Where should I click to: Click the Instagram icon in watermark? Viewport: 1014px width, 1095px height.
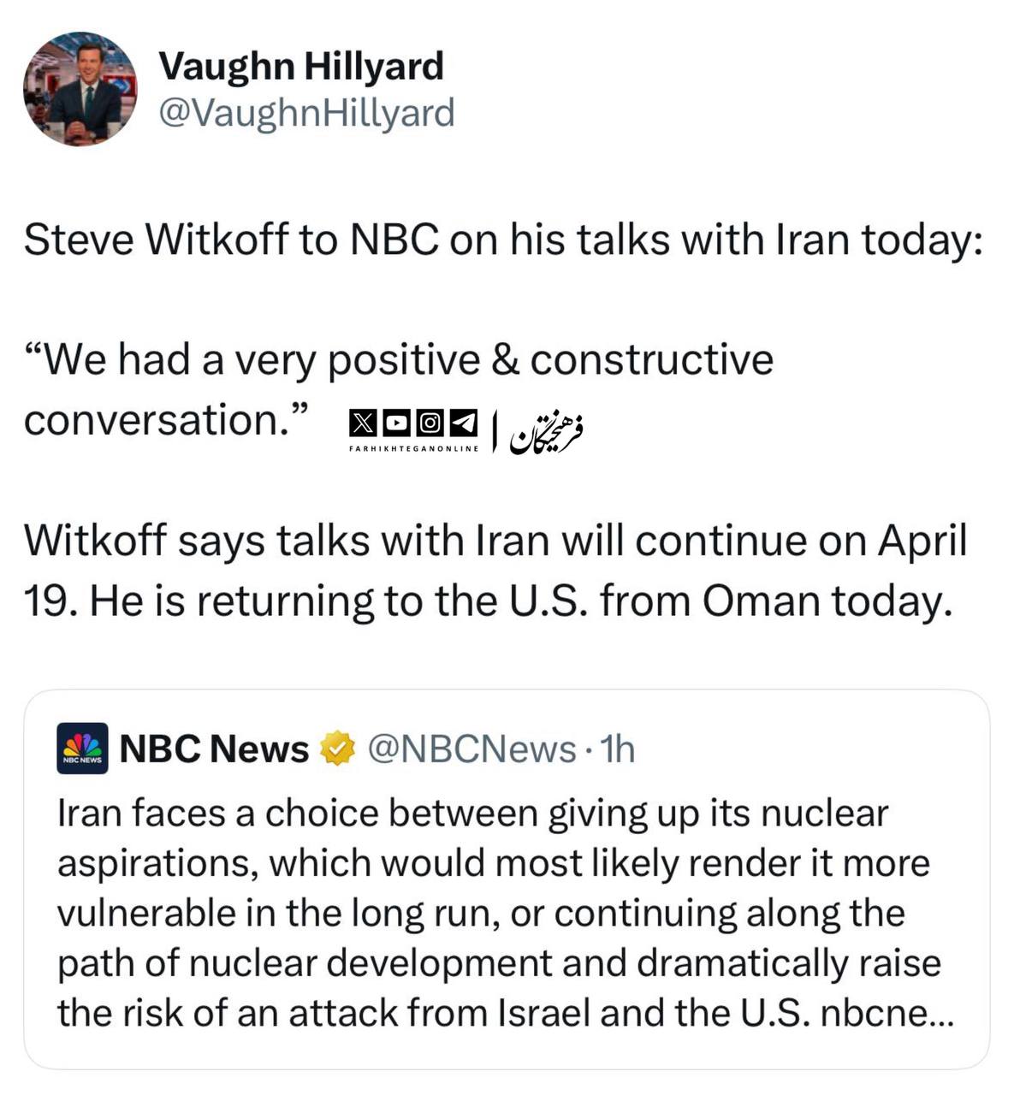coord(430,422)
